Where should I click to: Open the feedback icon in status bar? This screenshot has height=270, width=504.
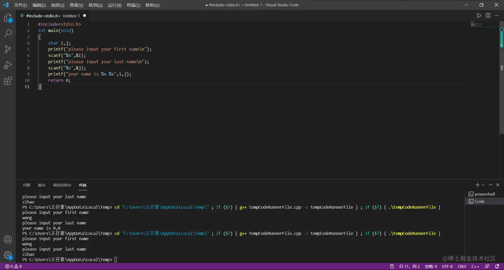point(487,266)
